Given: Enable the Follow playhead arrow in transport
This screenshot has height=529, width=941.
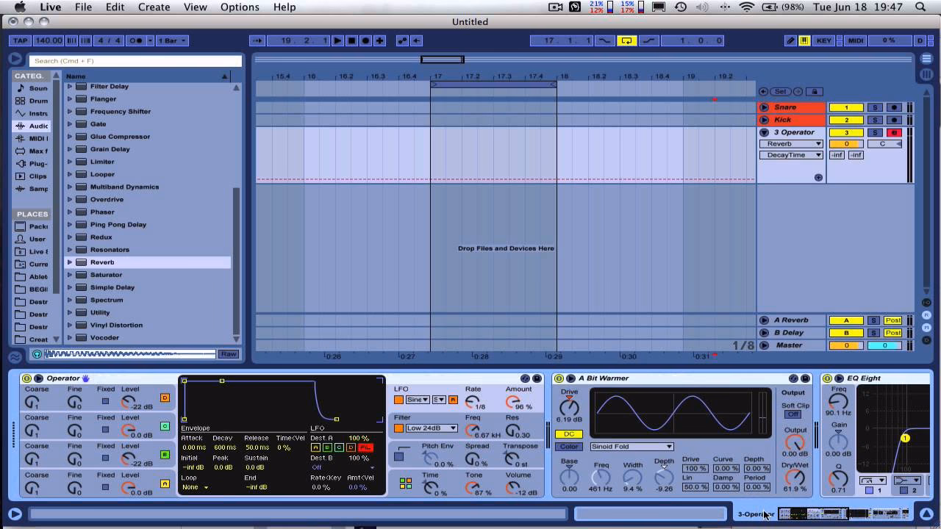Looking at the screenshot, I should click(256, 41).
